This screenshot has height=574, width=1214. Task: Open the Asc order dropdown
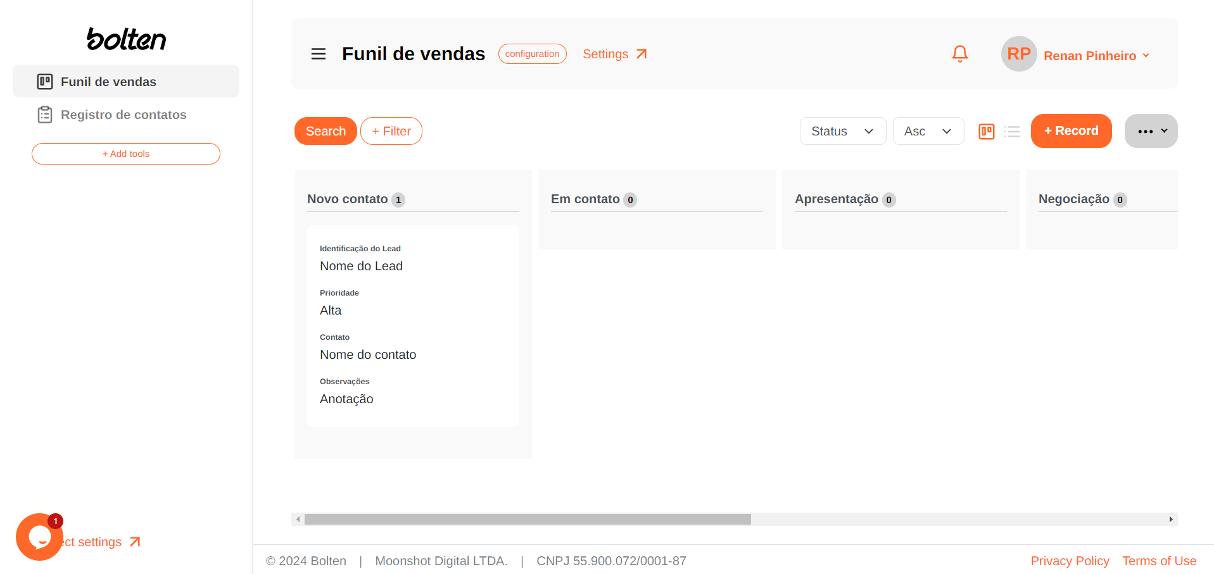tap(928, 131)
